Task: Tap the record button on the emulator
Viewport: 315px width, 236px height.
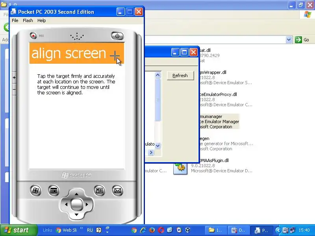Action: point(33,35)
